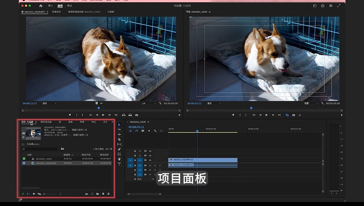Image resolution: width=364 pixels, height=206 pixels.
Task: Click the Home icon in the top bar
Action: tap(41, 6)
